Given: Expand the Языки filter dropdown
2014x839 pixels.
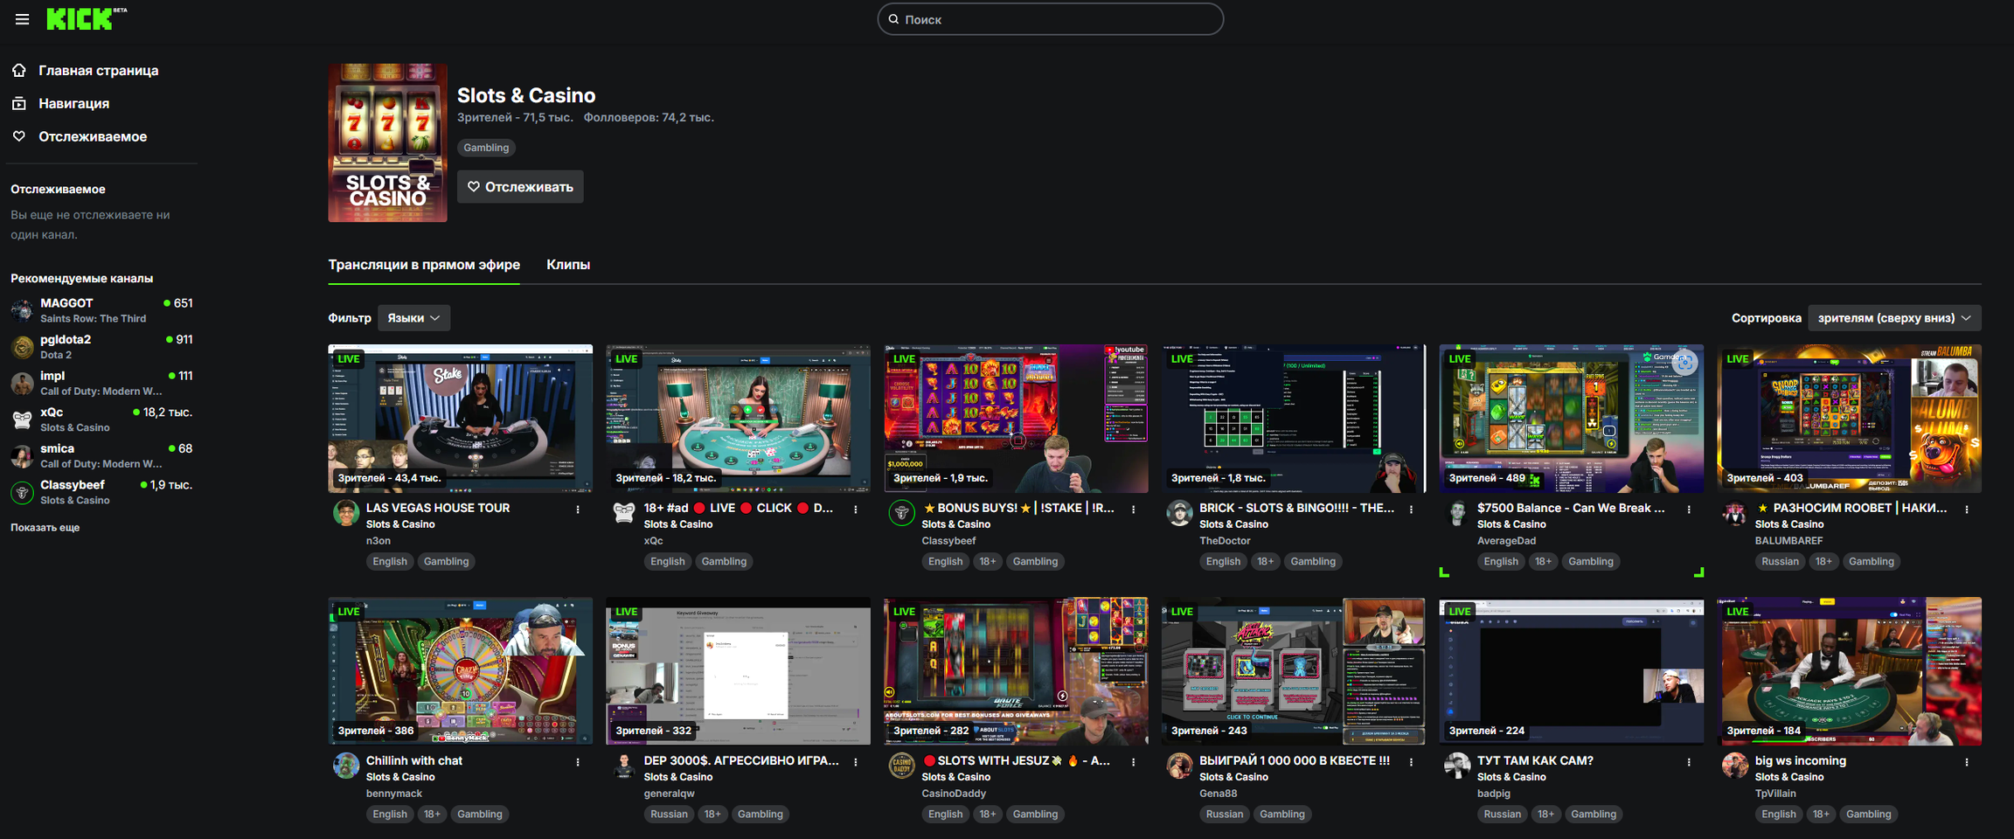Looking at the screenshot, I should click(413, 318).
